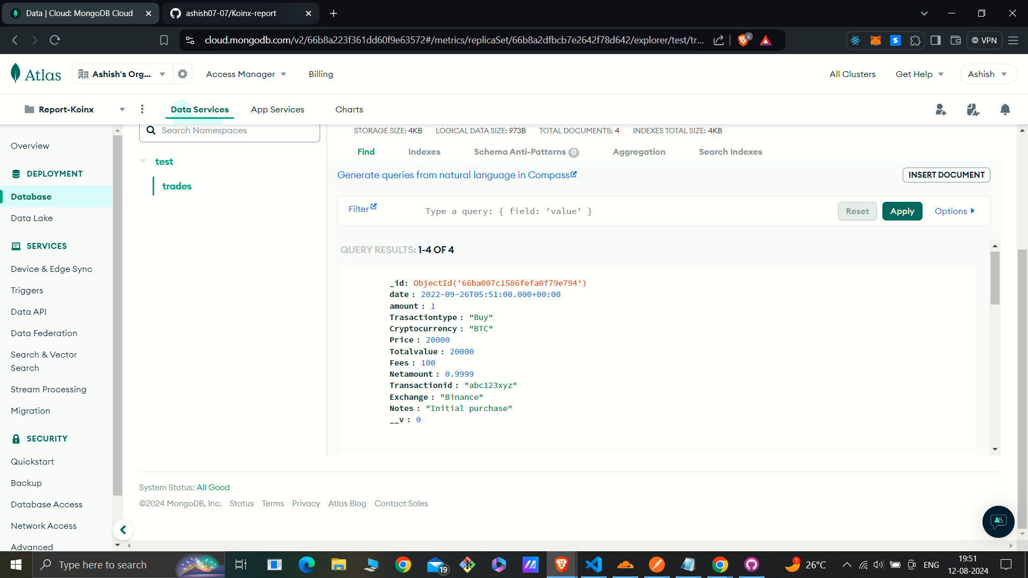This screenshot has height=578, width=1028.
Task: Expand the Options query builder
Action: point(955,210)
